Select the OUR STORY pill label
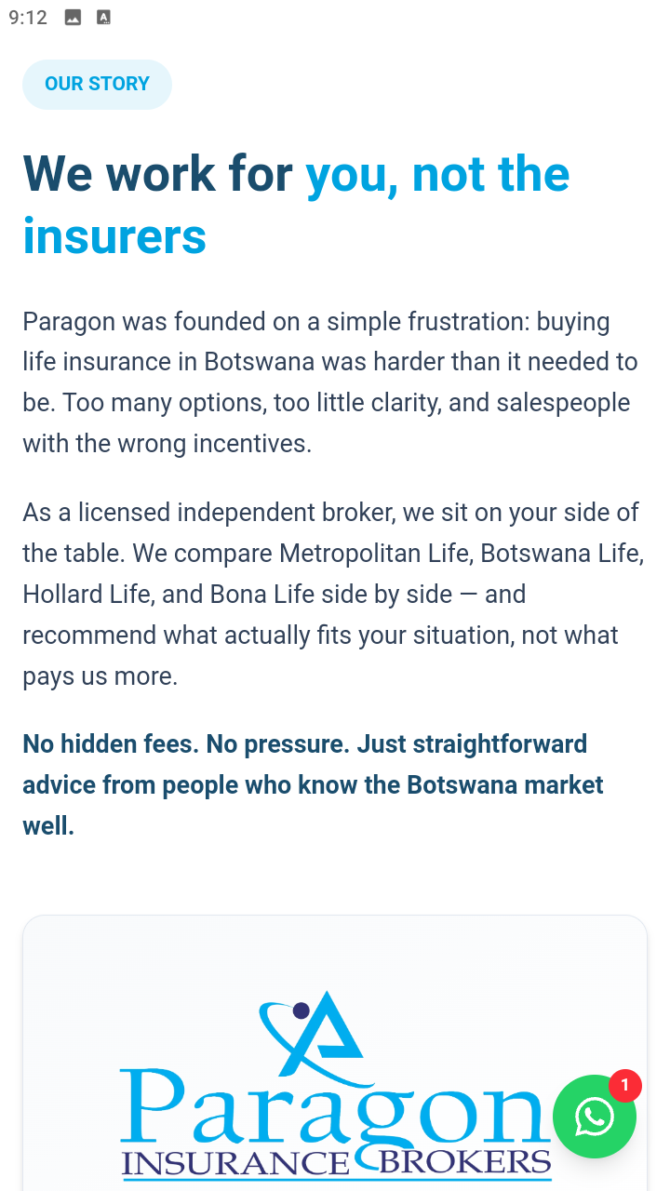 (x=97, y=84)
